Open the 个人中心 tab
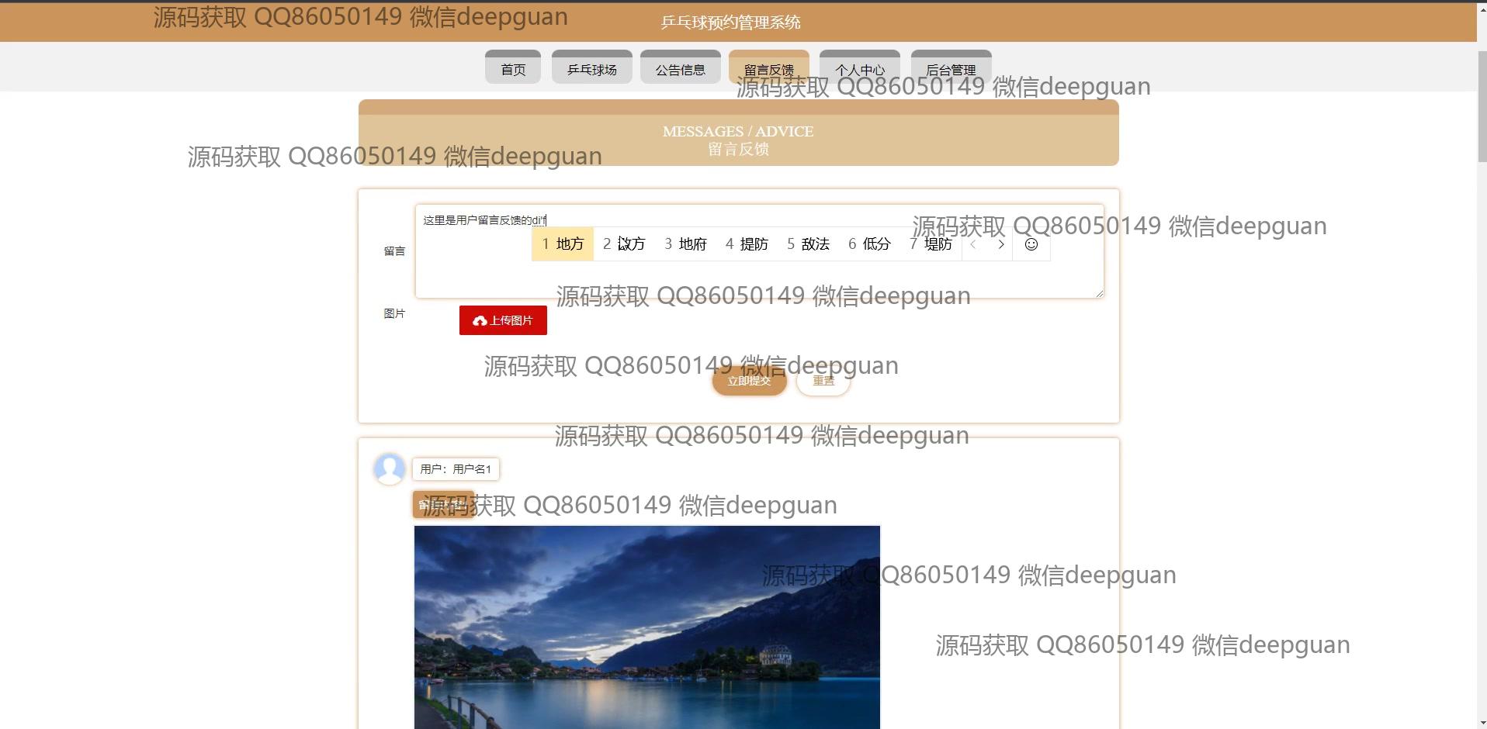 coord(860,67)
